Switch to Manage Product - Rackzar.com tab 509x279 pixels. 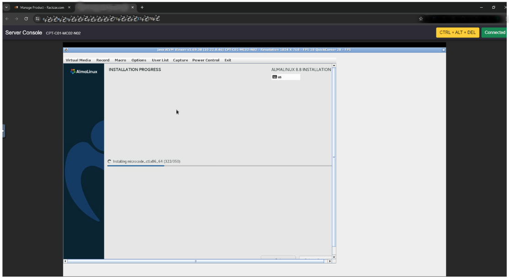(42, 7)
